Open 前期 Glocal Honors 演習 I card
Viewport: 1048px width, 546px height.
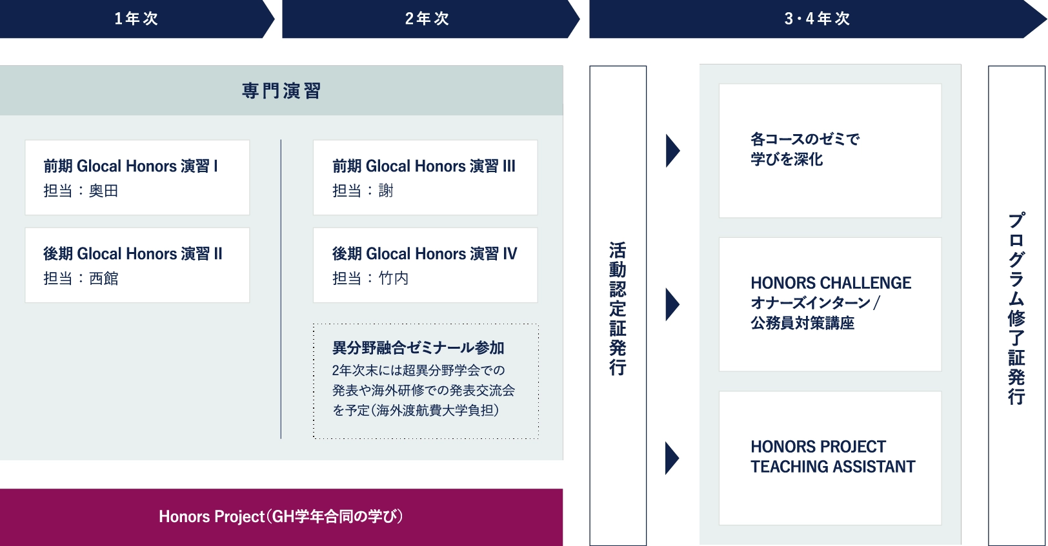(137, 177)
